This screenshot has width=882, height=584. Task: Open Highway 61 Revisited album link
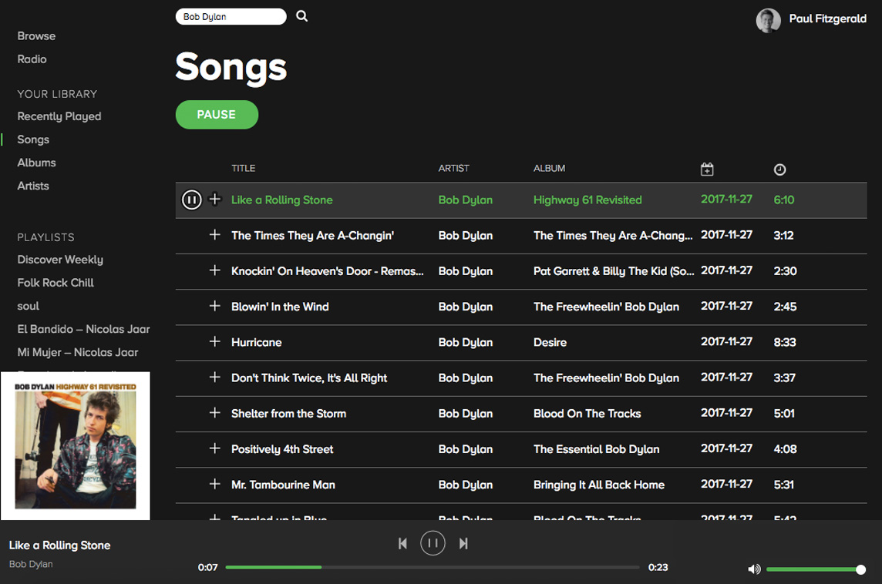(x=587, y=200)
